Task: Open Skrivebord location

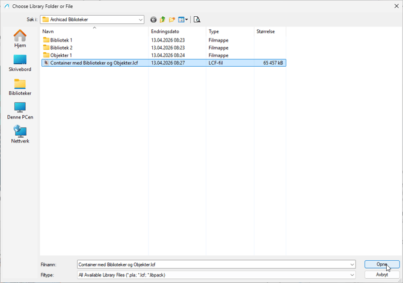Action: pyautogui.click(x=20, y=62)
